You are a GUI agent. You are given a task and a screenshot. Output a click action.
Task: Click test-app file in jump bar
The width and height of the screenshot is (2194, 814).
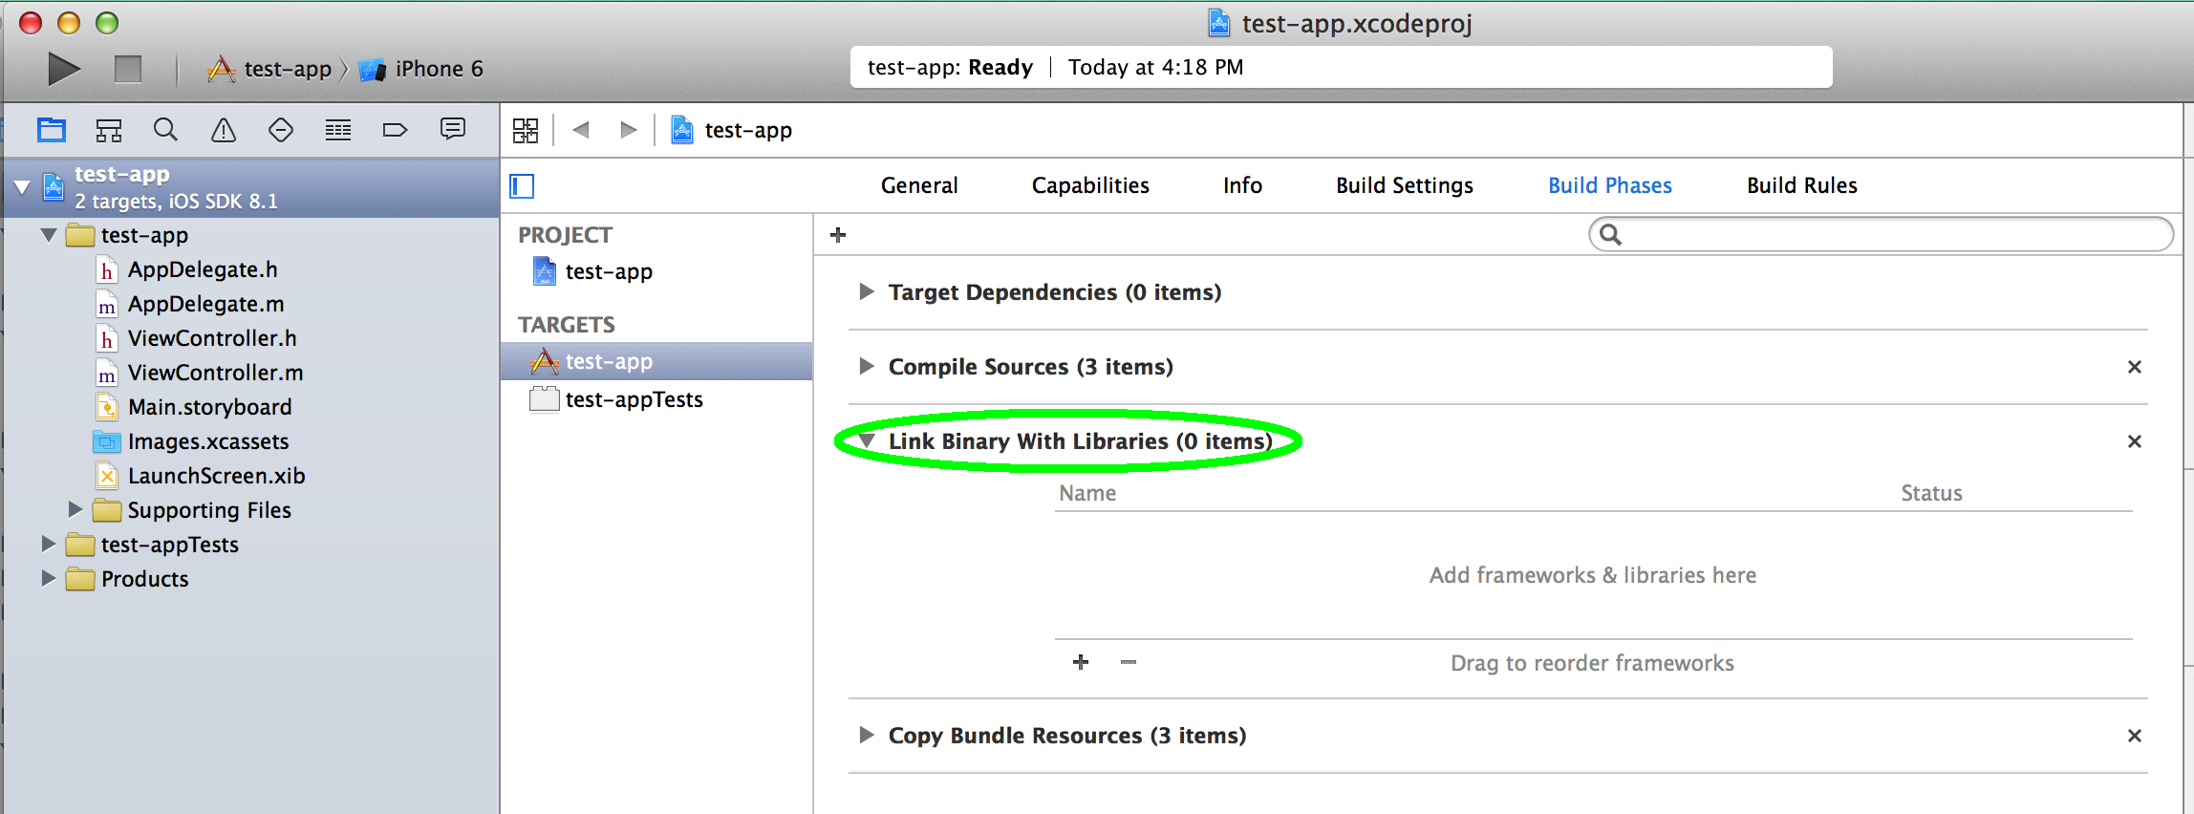[732, 130]
